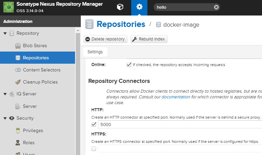The image size is (262, 155).
Task: Click the Sonatype Nexus logo icon
Action: tap(8, 7)
